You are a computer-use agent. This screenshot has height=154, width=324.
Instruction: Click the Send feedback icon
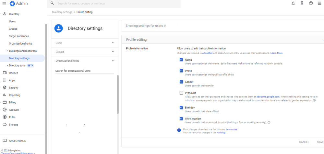(x=5, y=141)
